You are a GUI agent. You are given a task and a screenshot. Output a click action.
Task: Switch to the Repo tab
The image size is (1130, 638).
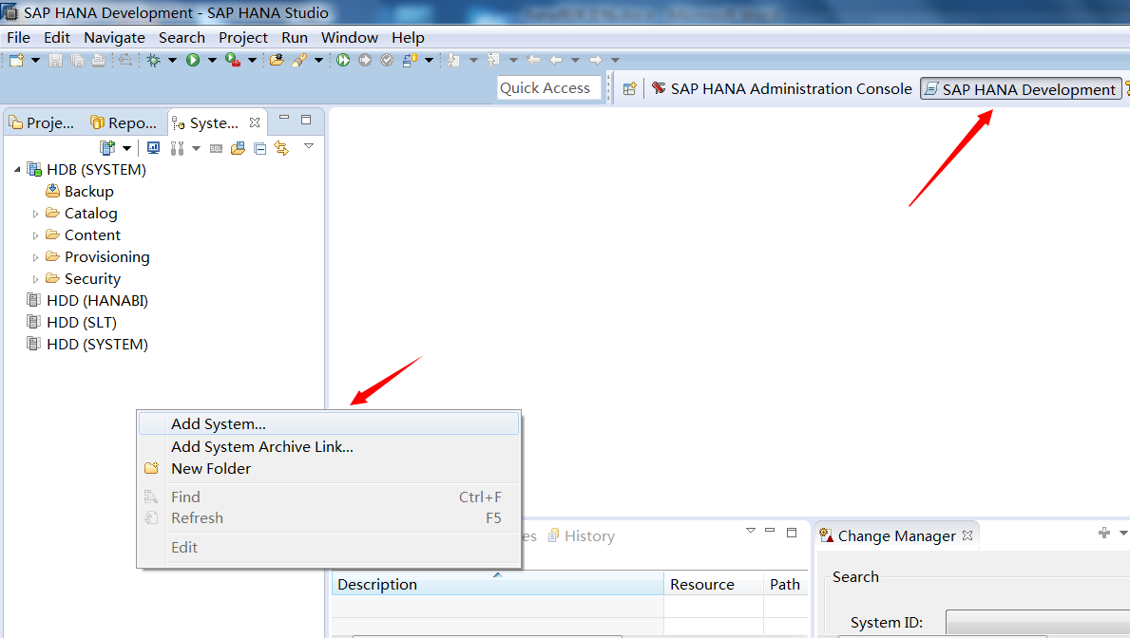coord(122,122)
